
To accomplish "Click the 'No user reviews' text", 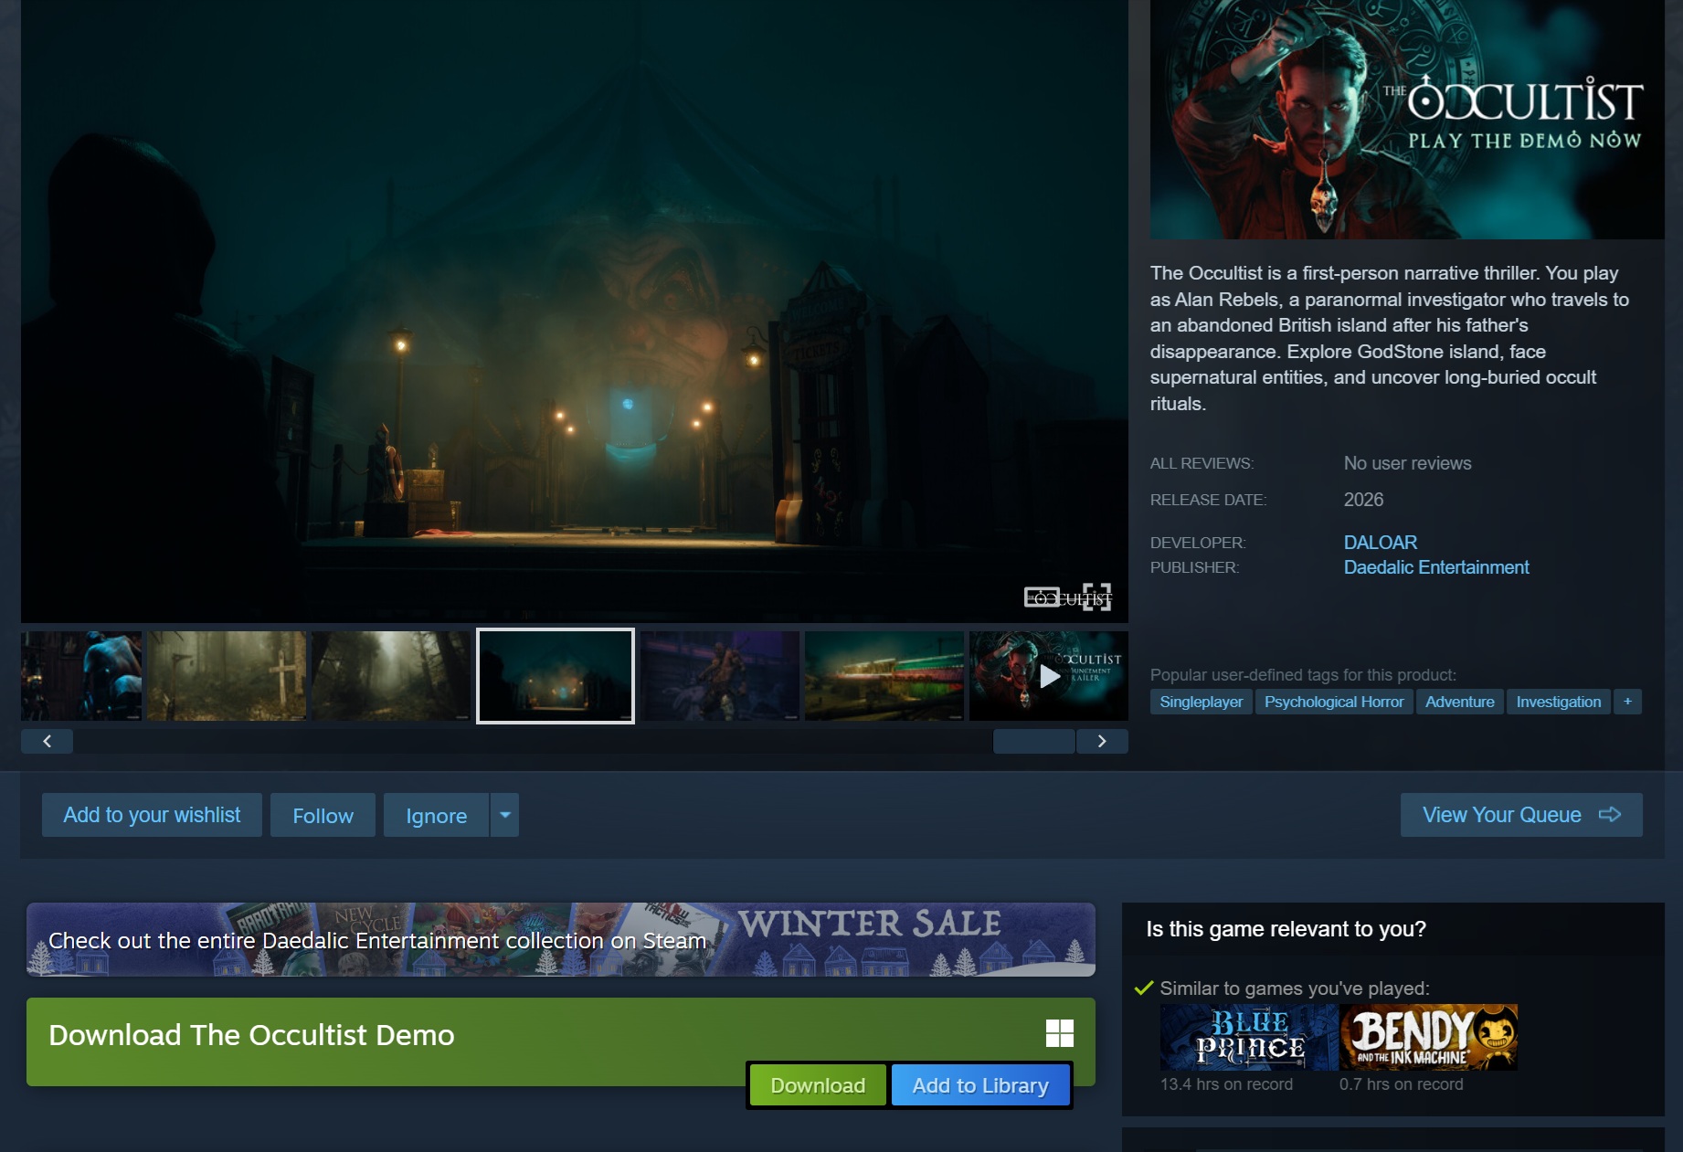I will point(1407,463).
